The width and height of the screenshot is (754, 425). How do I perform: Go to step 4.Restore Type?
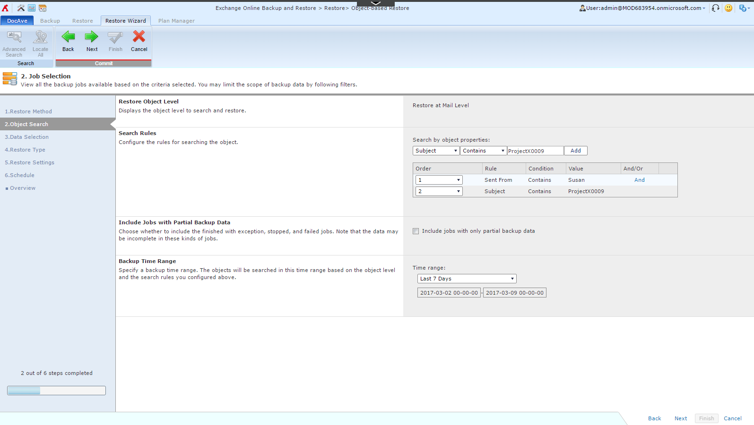[x=25, y=150]
